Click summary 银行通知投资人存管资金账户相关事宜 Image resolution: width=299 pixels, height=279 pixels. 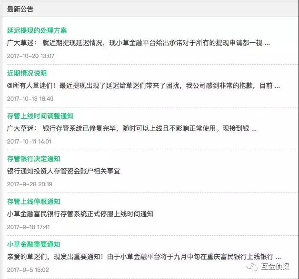pos(63,171)
